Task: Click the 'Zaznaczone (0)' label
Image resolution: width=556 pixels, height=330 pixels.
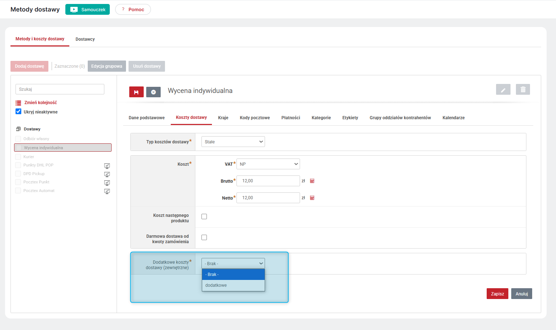Action: [x=70, y=66]
